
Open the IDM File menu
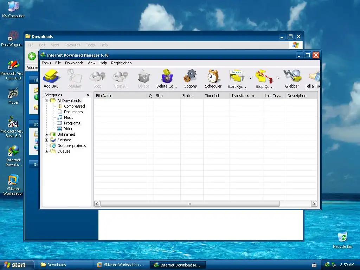click(x=58, y=63)
